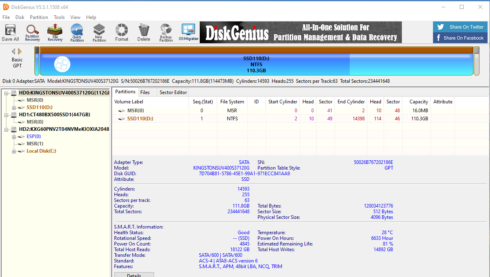490x277 pixels.
Task: Click the drive icon beside SSD110(D:) in partition table
Action: point(122,119)
